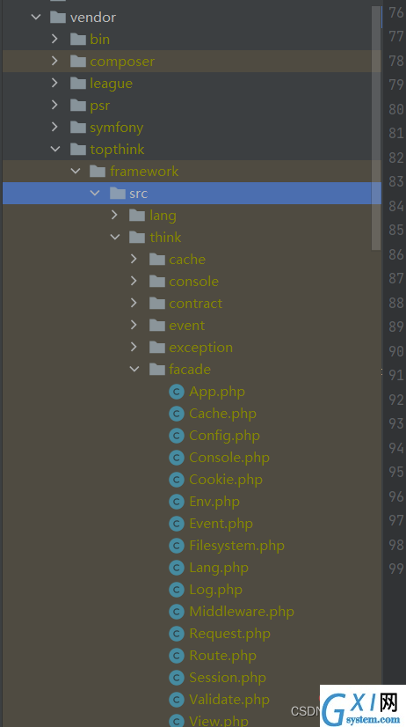Click line number 88 in gutter
This screenshot has height=727, width=406.
[396, 303]
